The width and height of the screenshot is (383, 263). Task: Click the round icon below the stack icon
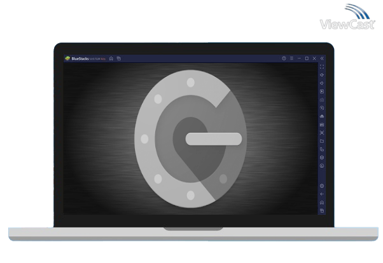322,166
